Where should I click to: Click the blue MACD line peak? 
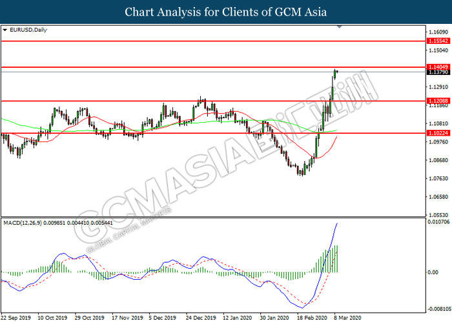(x=338, y=224)
